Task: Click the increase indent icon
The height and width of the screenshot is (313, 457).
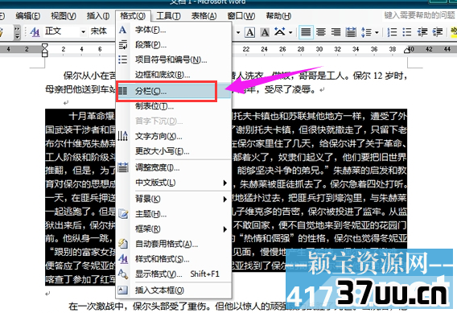Action: coord(437,32)
